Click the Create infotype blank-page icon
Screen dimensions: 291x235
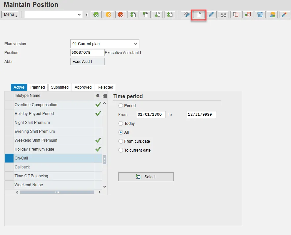click(x=199, y=15)
